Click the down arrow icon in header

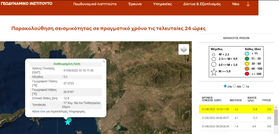pyautogui.click(x=248, y=4)
